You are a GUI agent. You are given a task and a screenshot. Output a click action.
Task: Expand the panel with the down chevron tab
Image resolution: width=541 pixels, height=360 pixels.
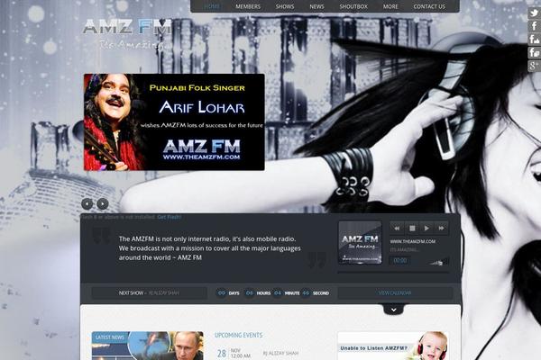click(x=393, y=310)
